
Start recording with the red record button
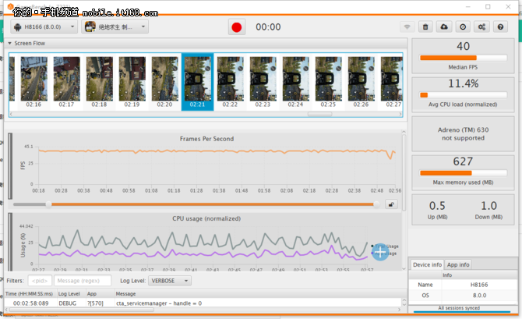pos(237,27)
